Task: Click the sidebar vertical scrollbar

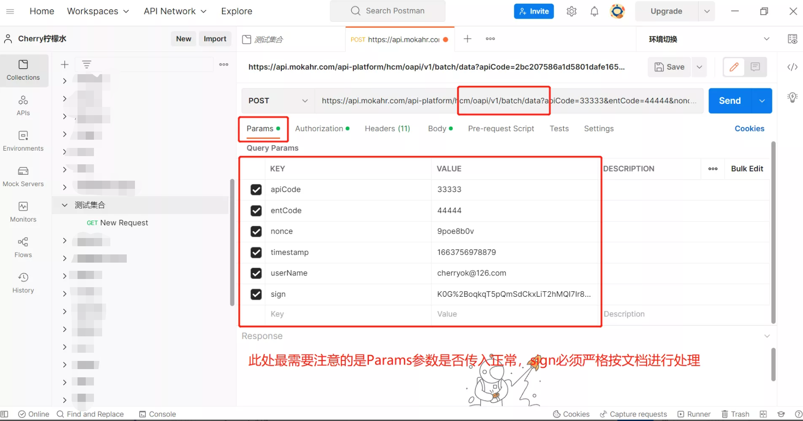Action: [x=232, y=242]
